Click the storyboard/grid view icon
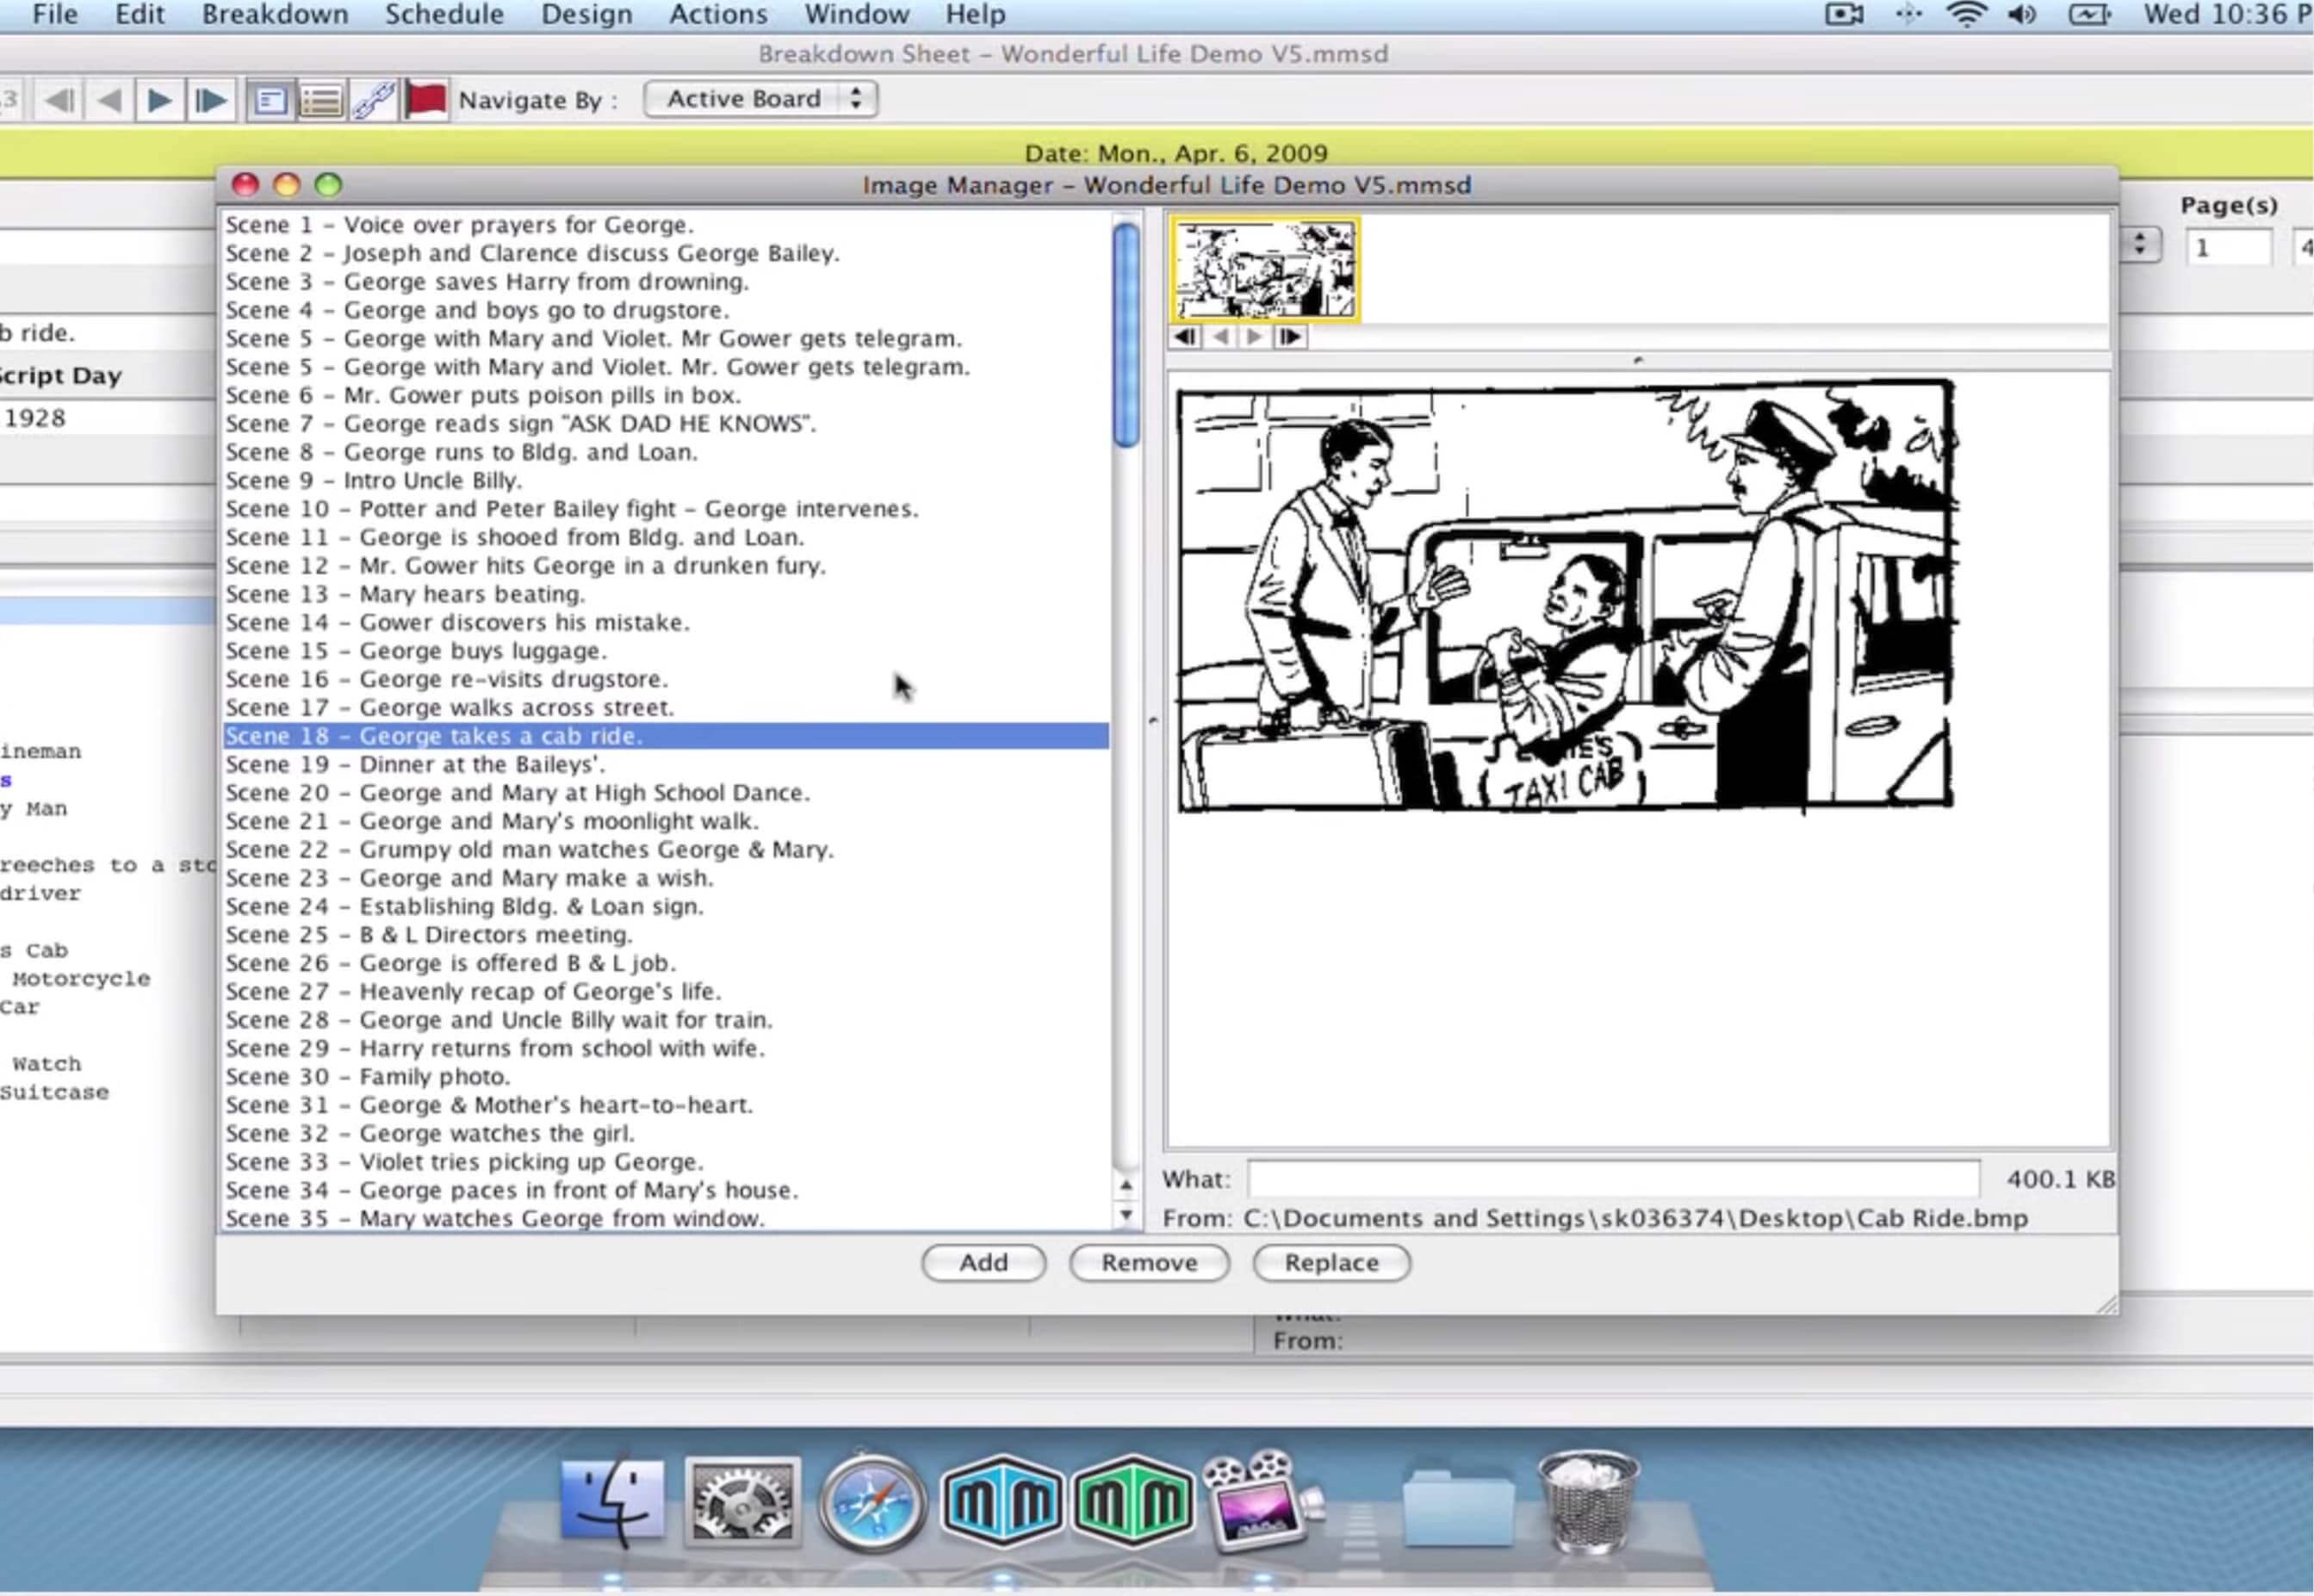2314x1596 pixels. pos(269,98)
